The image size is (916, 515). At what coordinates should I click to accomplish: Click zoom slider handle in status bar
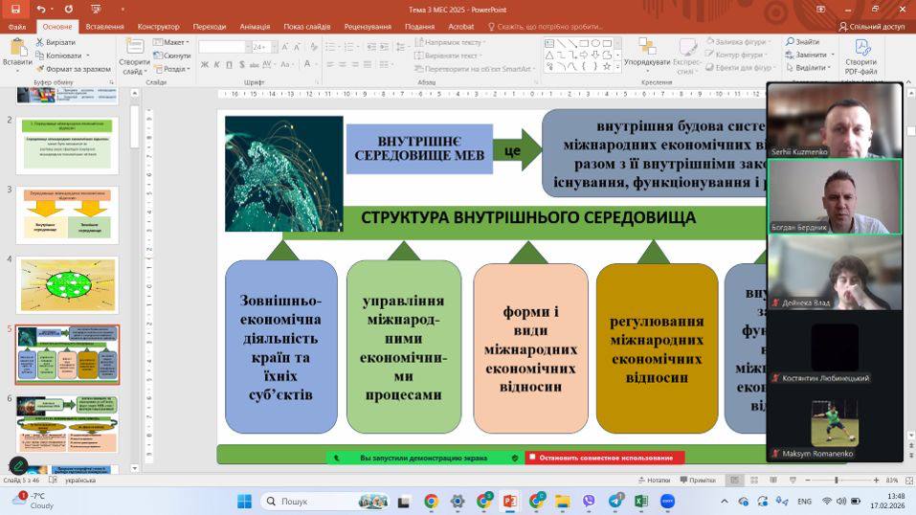837,480
